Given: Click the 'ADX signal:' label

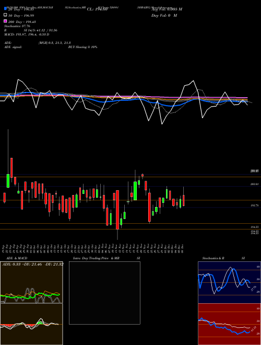Looking at the screenshot, I should (x=13, y=47).
